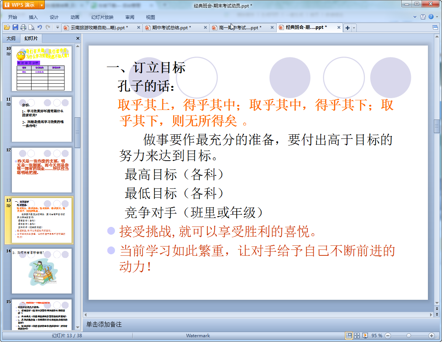The width and height of the screenshot is (442, 342).
Task: Toggle the tab bar window list icon
Action: (435, 28)
